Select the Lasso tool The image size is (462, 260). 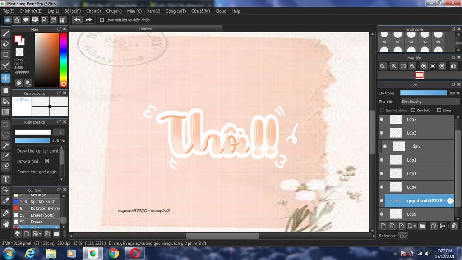[x=5, y=135]
